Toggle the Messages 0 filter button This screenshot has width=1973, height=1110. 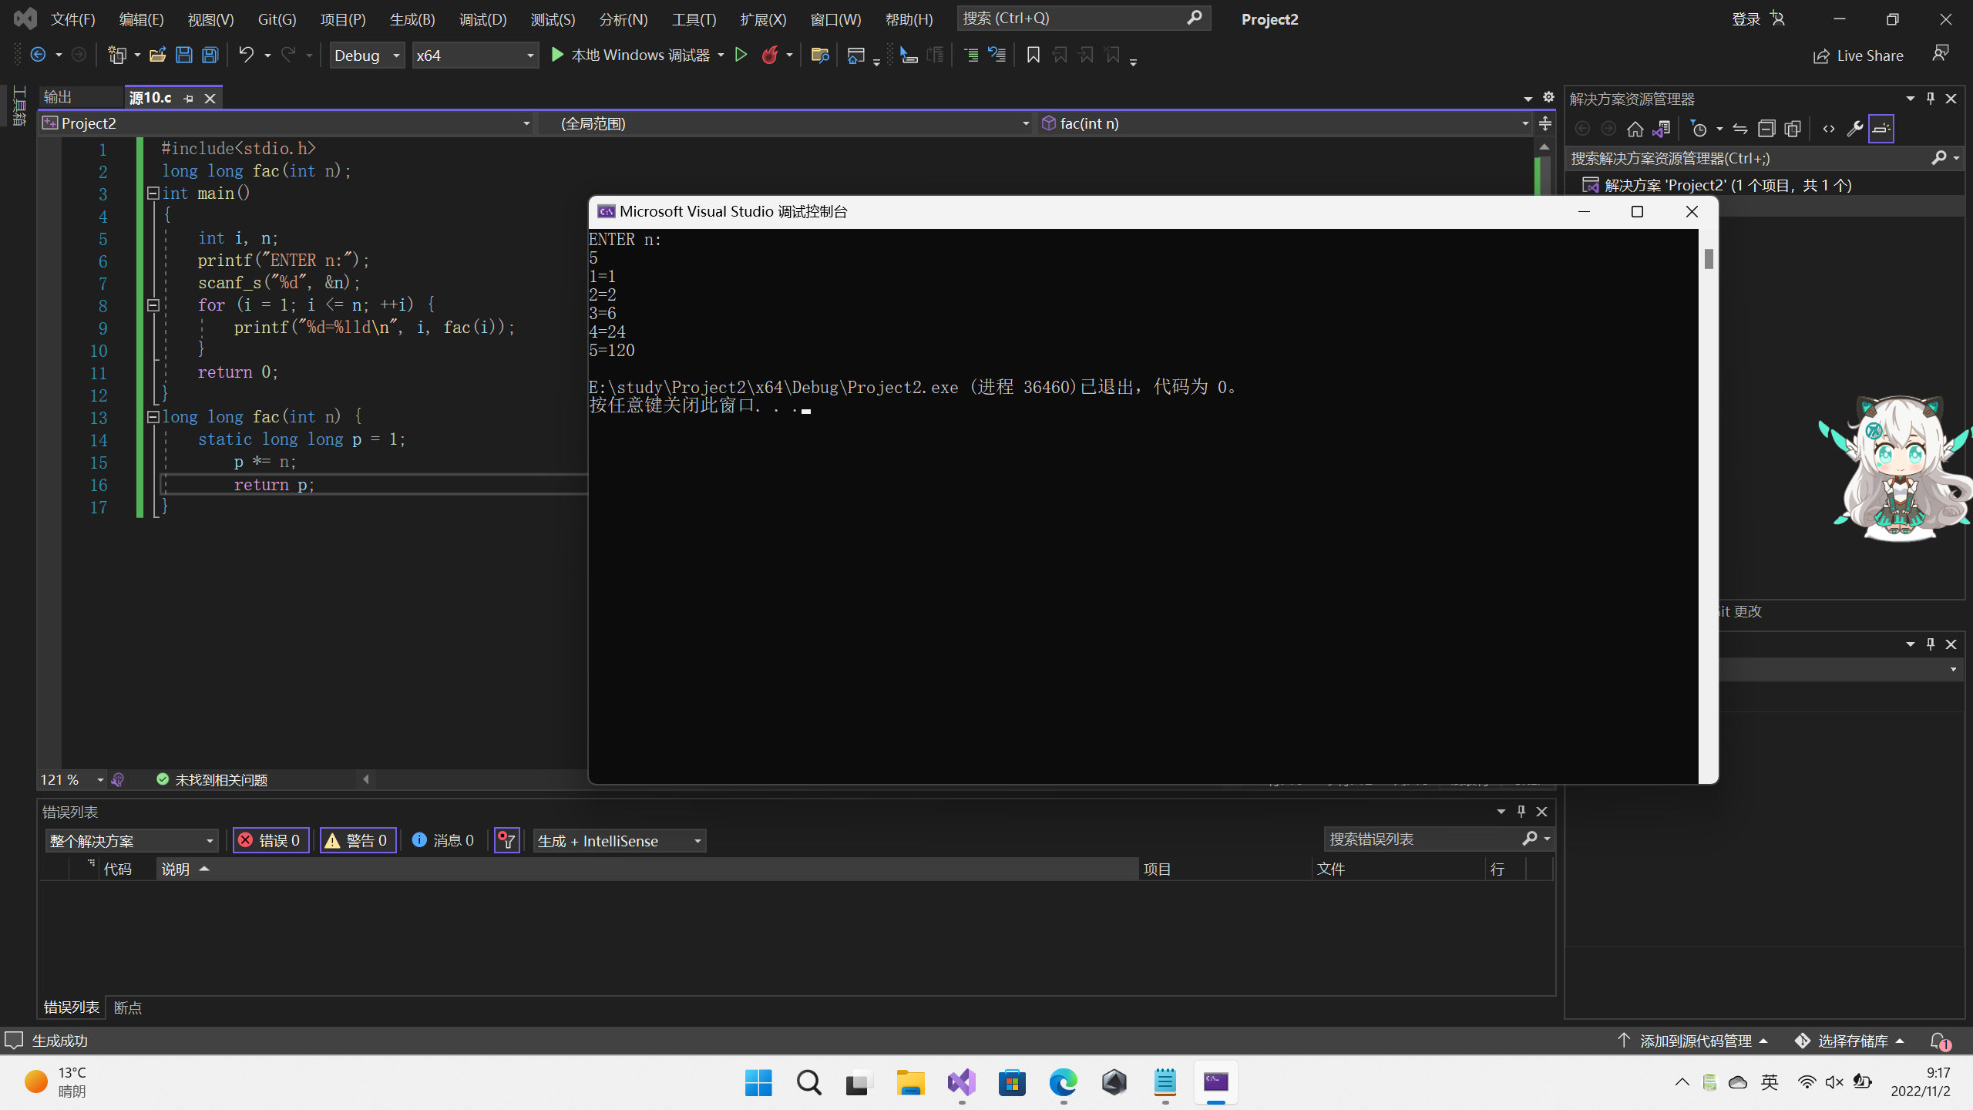pos(443,840)
